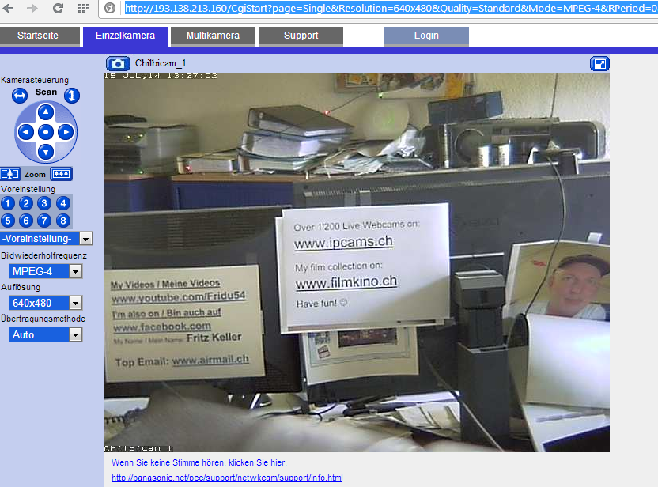
Task: Take a snapshot with the camera icon
Action: (x=118, y=64)
